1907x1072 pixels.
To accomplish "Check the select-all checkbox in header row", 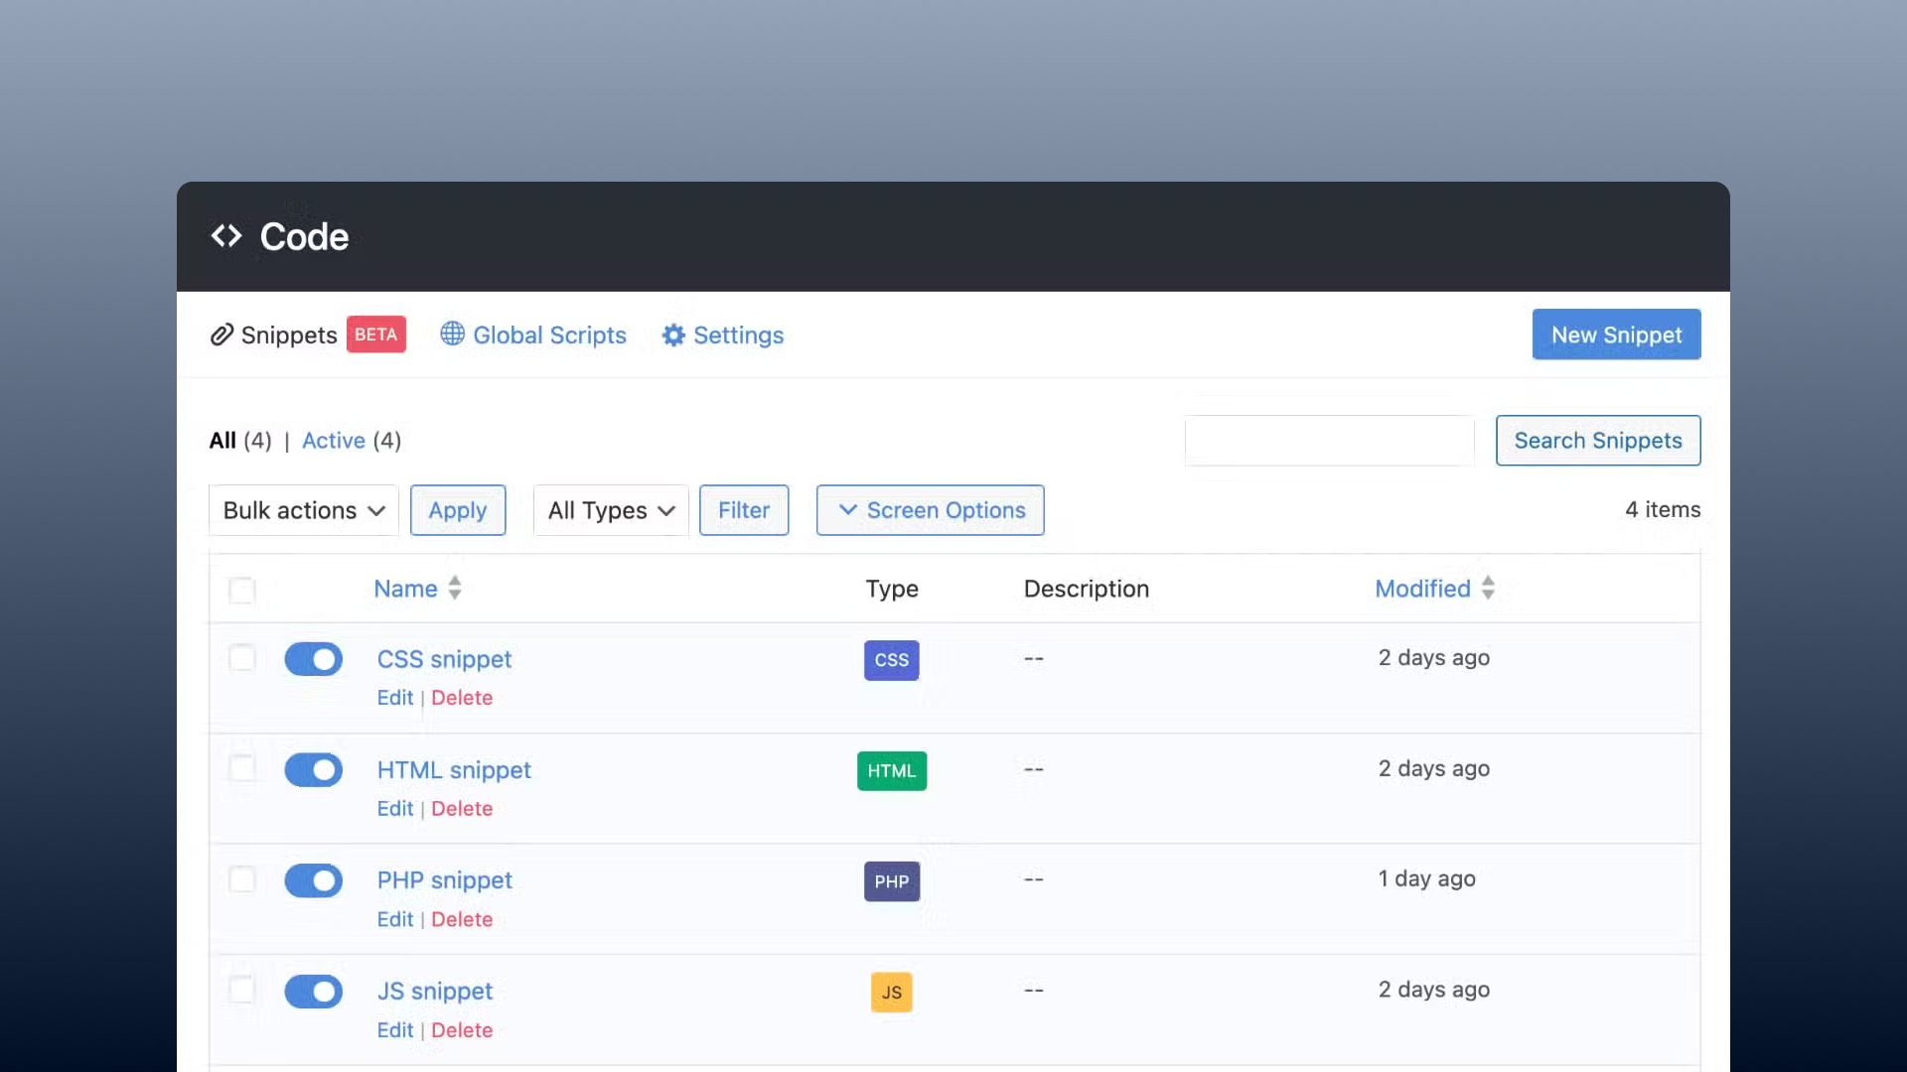I will click(242, 591).
